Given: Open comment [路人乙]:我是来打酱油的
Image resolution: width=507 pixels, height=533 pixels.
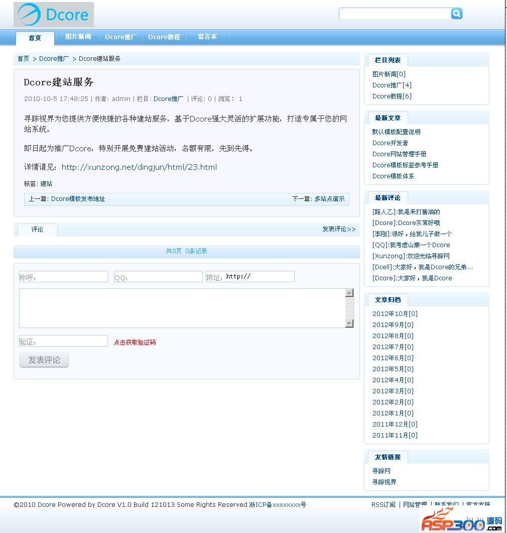Looking at the screenshot, I should coord(406,212).
